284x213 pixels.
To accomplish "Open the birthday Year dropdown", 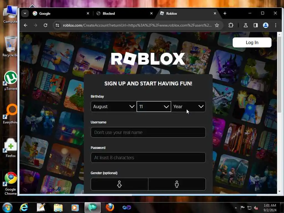I will pyautogui.click(x=188, y=106).
